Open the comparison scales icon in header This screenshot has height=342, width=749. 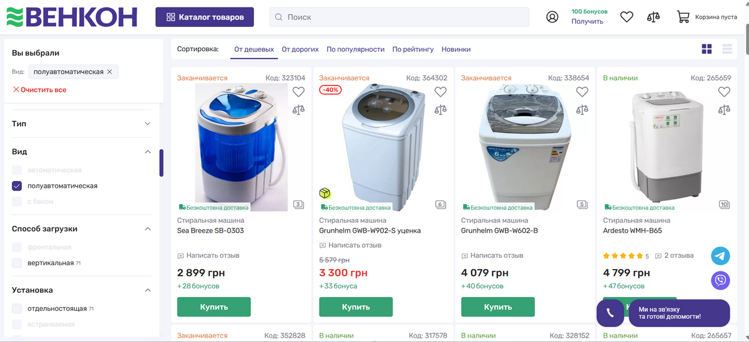[654, 17]
